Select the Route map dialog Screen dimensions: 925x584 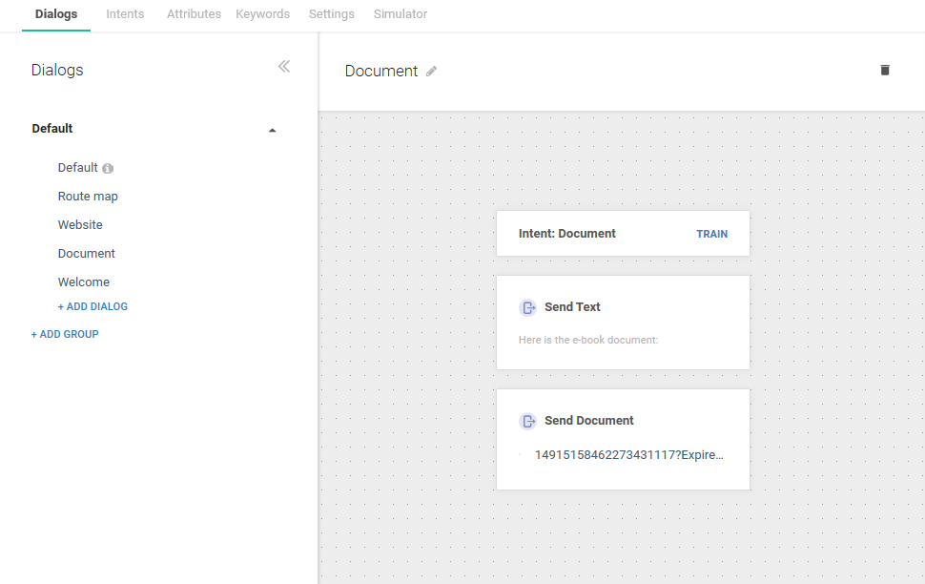pyautogui.click(x=88, y=197)
